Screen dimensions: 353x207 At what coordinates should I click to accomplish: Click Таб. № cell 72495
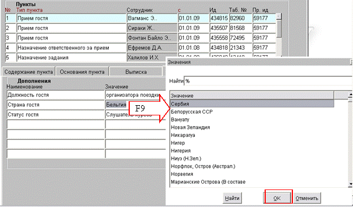click(x=240, y=38)
